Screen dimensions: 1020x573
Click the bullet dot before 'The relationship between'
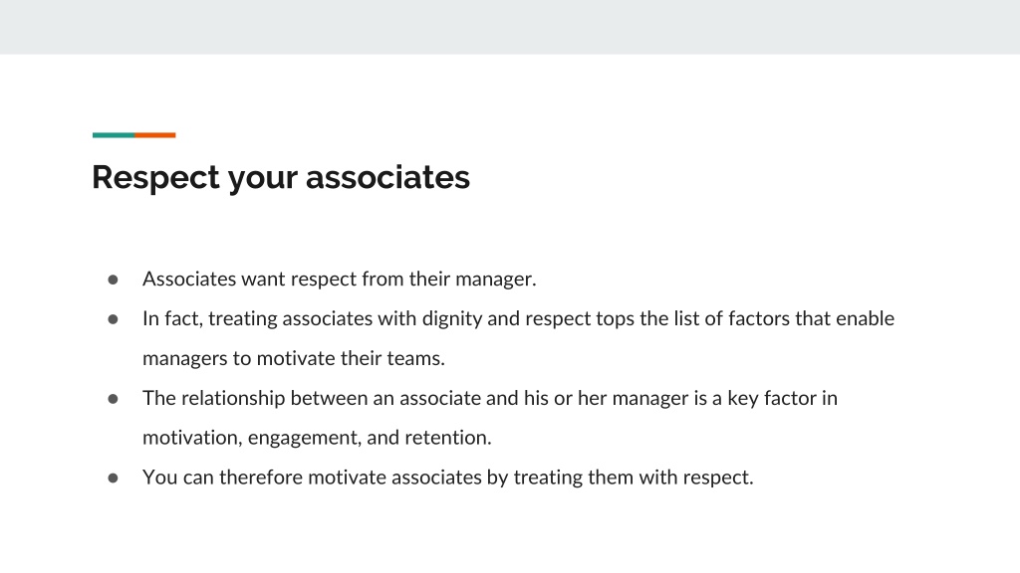(x=114, y=399)
